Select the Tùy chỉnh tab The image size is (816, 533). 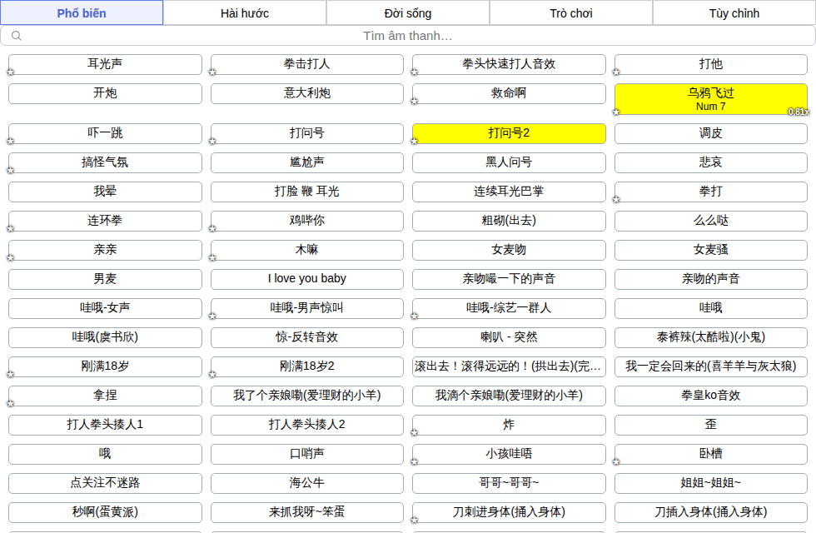coord(734,13)
